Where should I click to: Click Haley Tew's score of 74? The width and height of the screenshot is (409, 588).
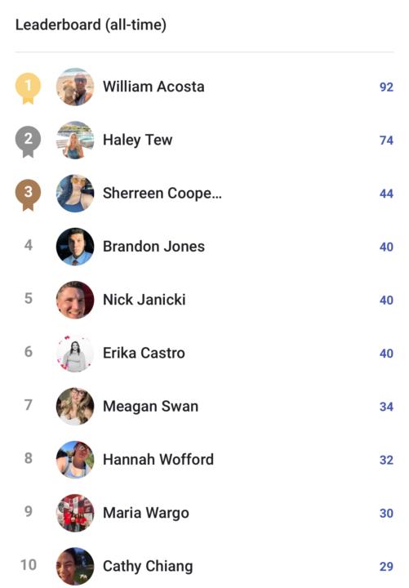point(386,140)
